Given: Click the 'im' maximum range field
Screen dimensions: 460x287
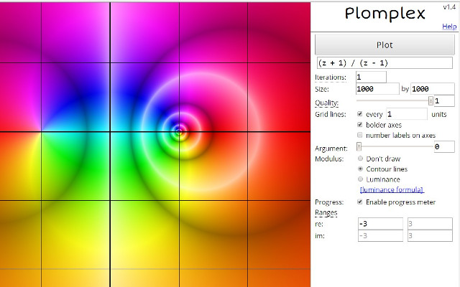Looking at the screenshot, I should (430, 236).
